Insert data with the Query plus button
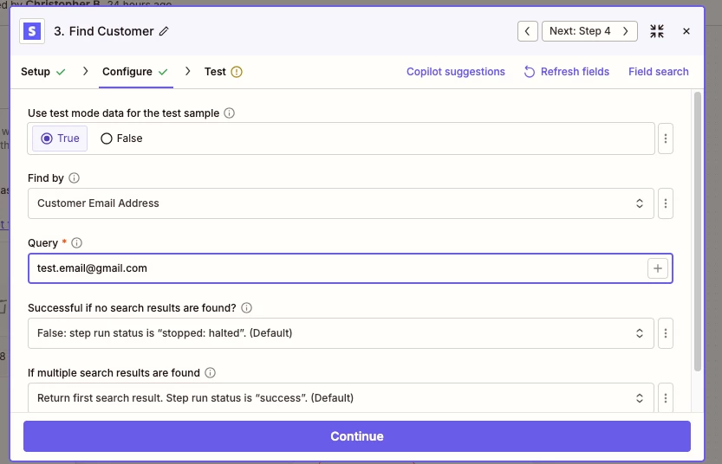Viewport: 722px width, 464px height. pyautogui.click(x=658, y=268)
